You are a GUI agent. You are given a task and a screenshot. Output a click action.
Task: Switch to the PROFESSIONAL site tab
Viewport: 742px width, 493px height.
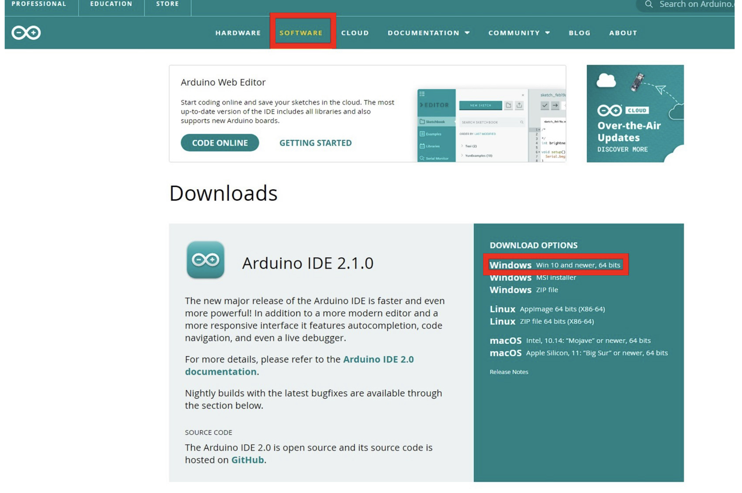coord(39,4)
